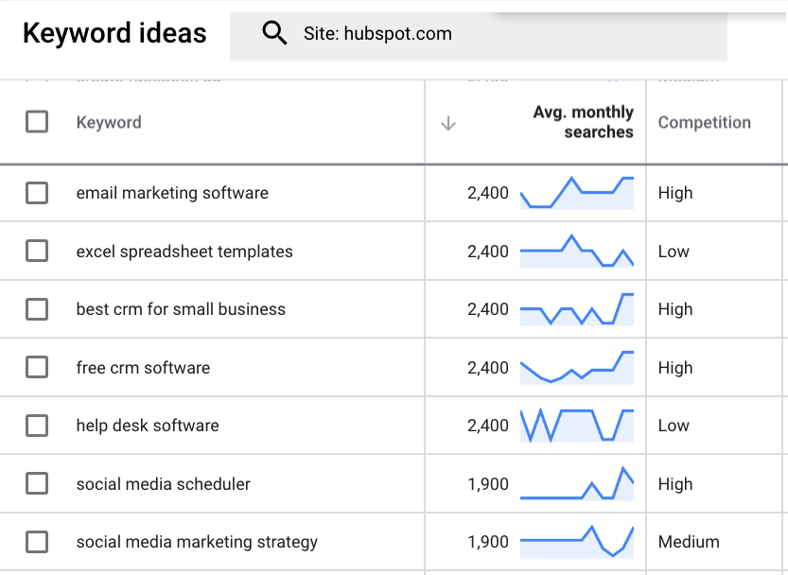Click the descending sort arrow on monthly searches
The image size is (788, 575).
click(447, 122)
